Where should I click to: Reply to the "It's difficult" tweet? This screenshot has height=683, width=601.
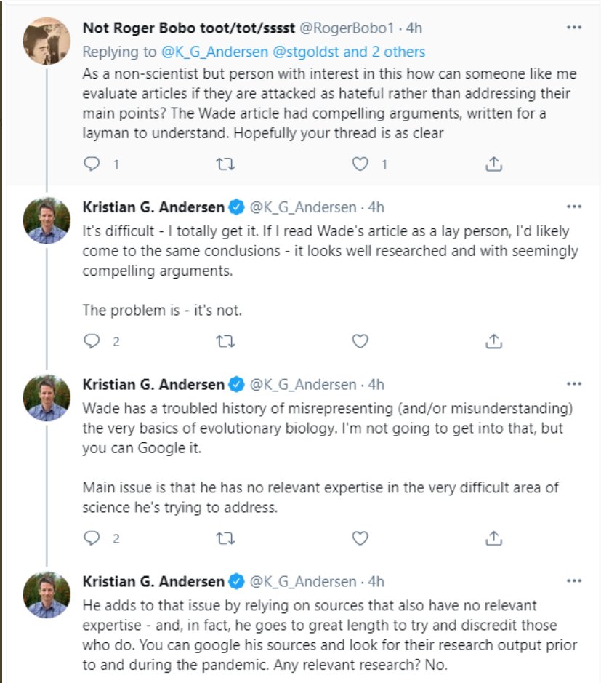92,341
